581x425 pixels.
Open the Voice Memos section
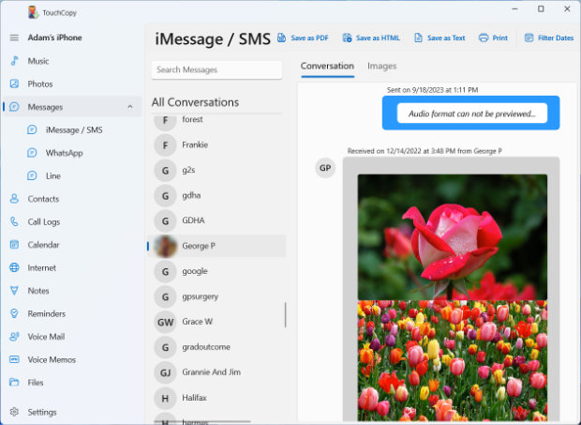click(x=73, y=359)
